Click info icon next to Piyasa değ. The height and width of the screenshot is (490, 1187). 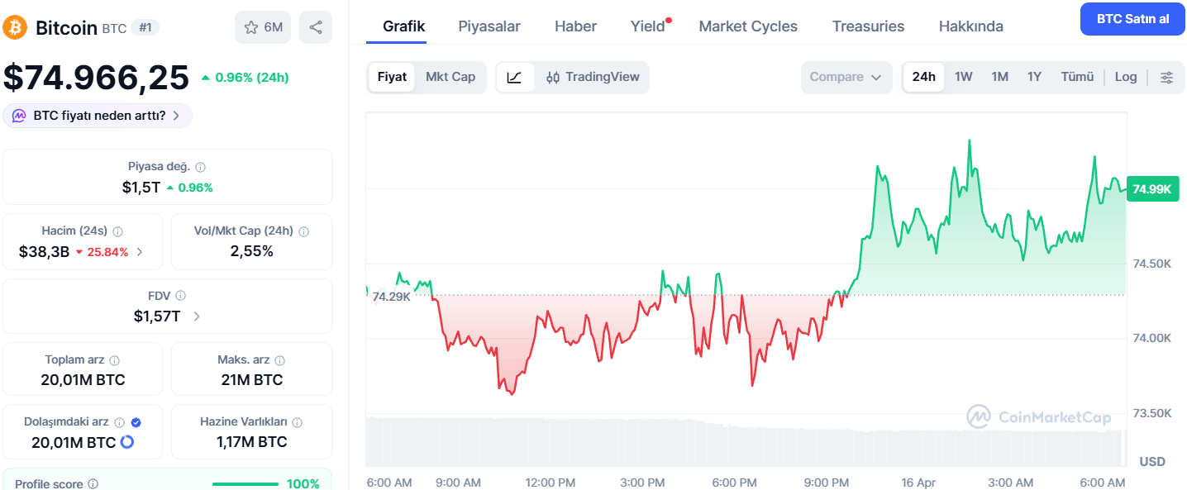click(x=201, y=167)
